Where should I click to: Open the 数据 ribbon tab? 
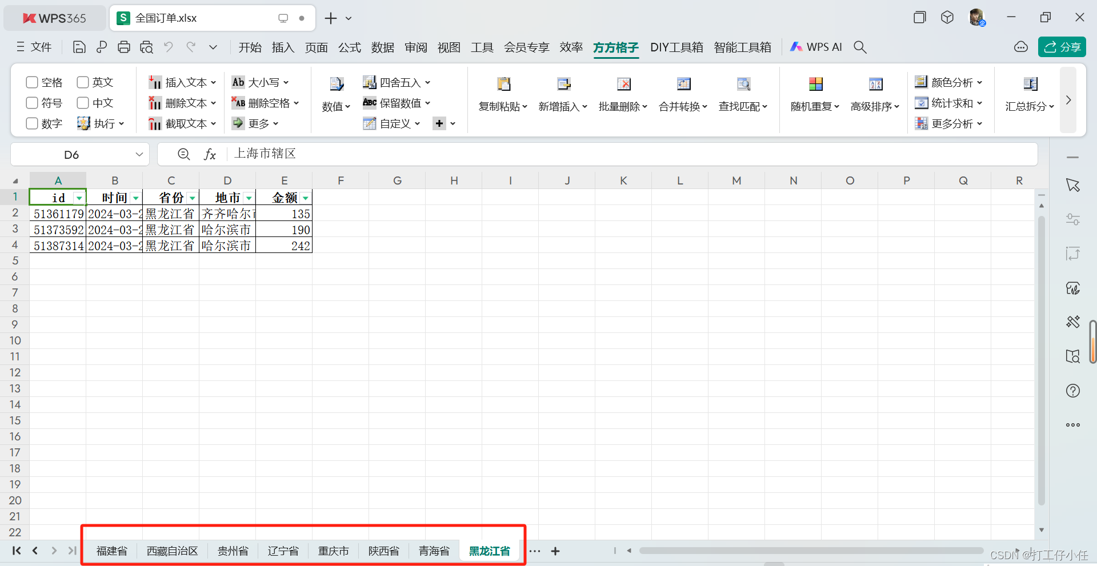[x=383, y=47]
